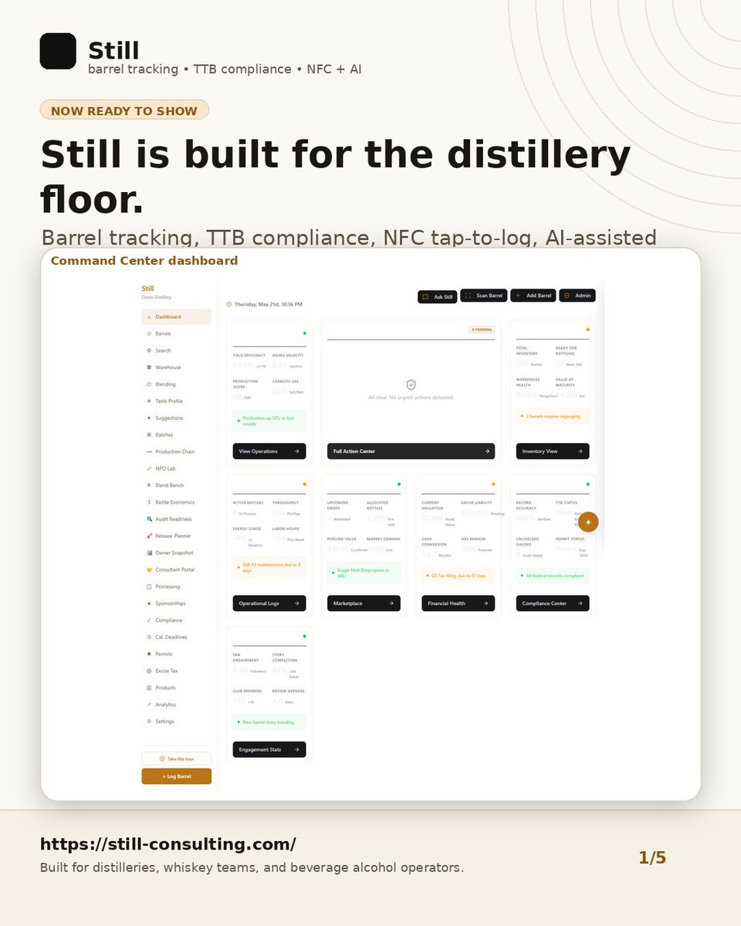Open Settings gear icon in sidebar
The width and height of the screenshot is (741, 926).
[149, 722]
